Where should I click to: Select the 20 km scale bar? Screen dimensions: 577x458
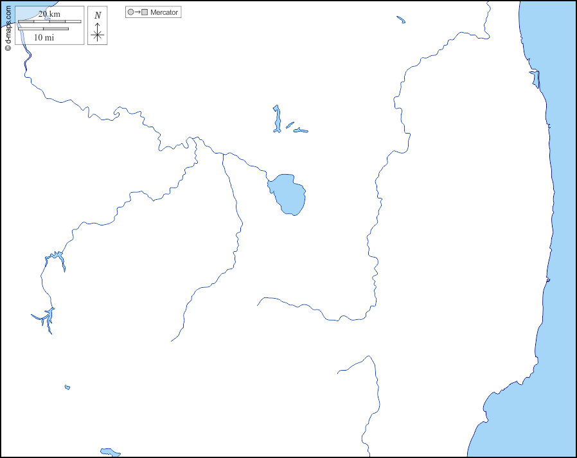pos(49,22)
